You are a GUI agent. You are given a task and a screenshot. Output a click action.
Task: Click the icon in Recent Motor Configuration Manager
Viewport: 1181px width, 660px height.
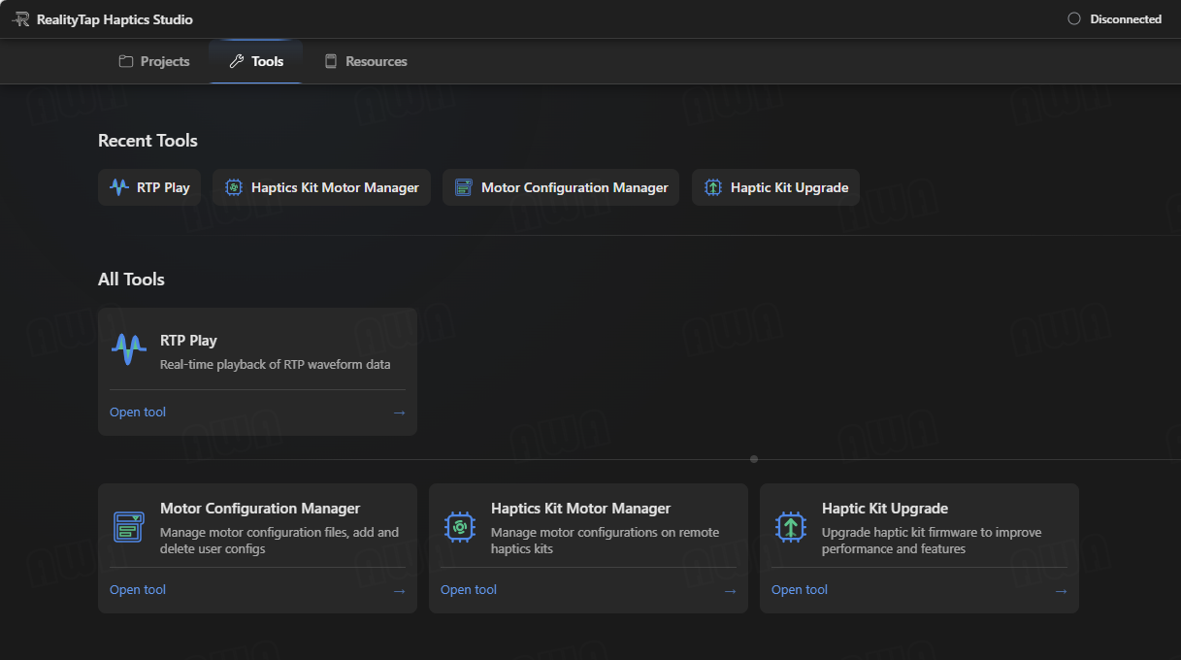coord(464,187)
